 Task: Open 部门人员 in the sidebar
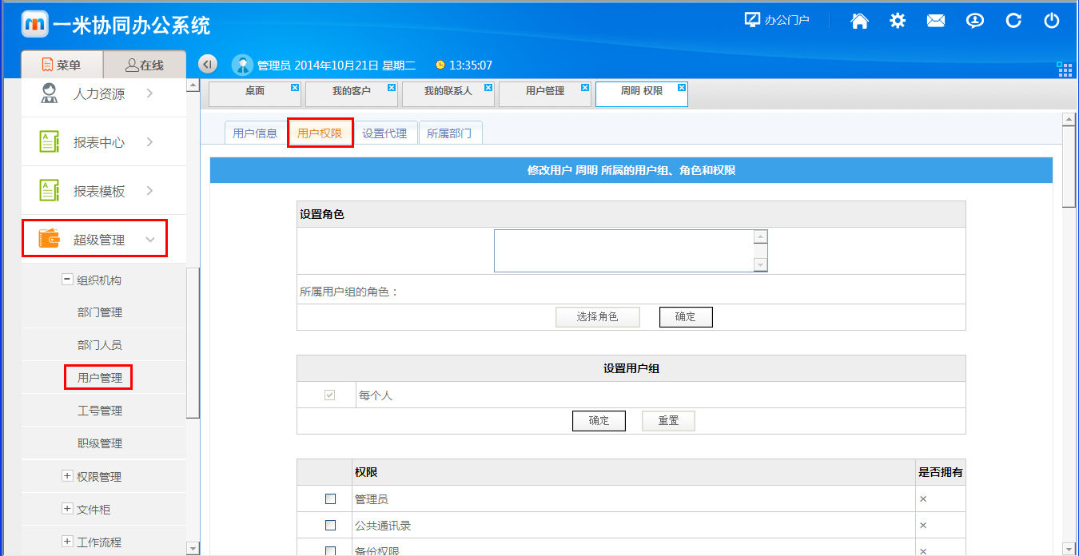click(100, 345)
